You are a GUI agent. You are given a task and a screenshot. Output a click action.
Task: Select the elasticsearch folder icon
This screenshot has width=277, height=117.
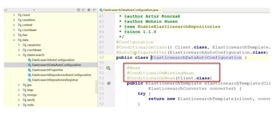click(x=24, y=55)
